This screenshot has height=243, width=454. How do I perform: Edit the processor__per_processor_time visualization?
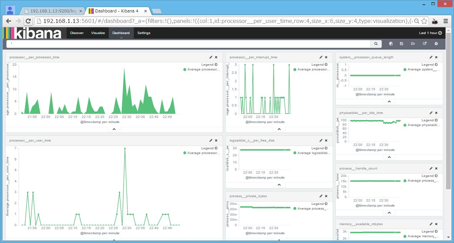click(x=210, y=57)
